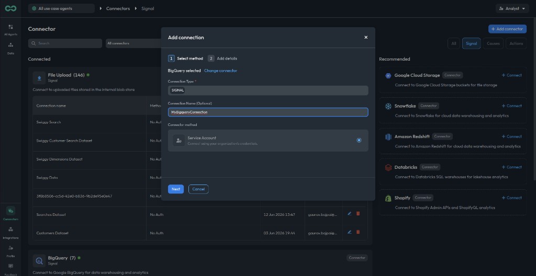Click the Google Cloud Storage logo icon

[x=388, y=75]
